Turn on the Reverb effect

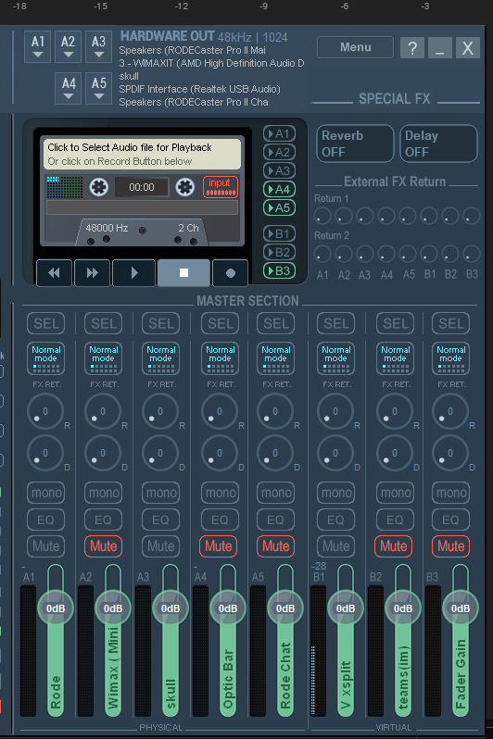click(355, 144)
